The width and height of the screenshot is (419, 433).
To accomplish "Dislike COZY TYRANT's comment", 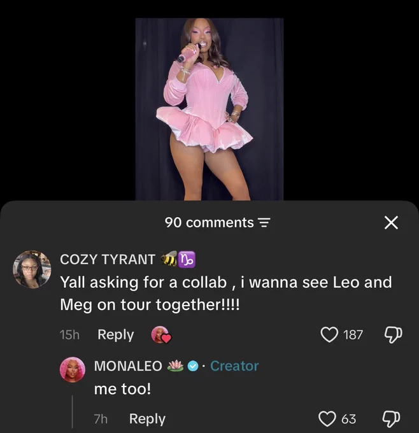I will [394, 335].
